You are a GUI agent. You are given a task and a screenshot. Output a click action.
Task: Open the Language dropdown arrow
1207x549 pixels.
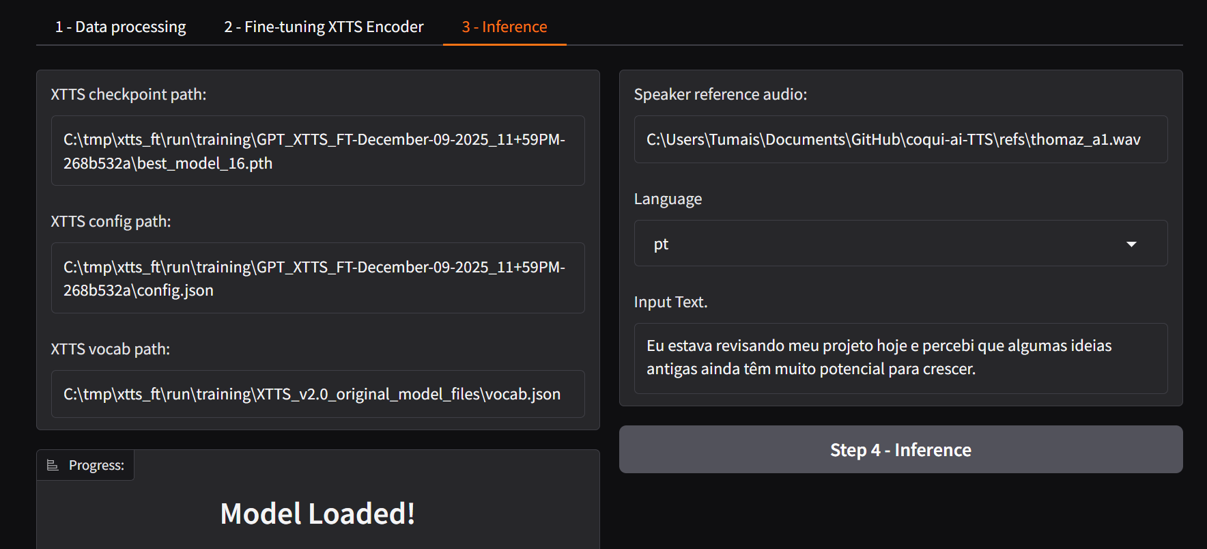(1131, 244)
